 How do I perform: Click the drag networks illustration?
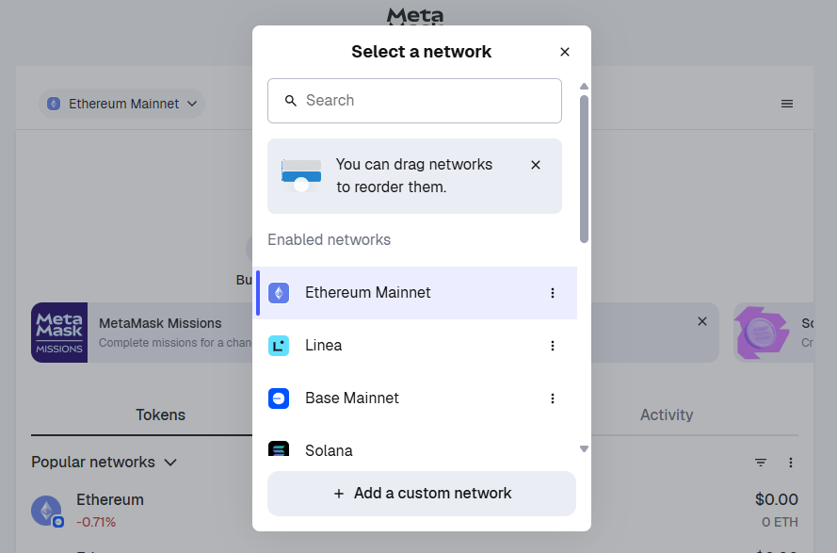301,175
